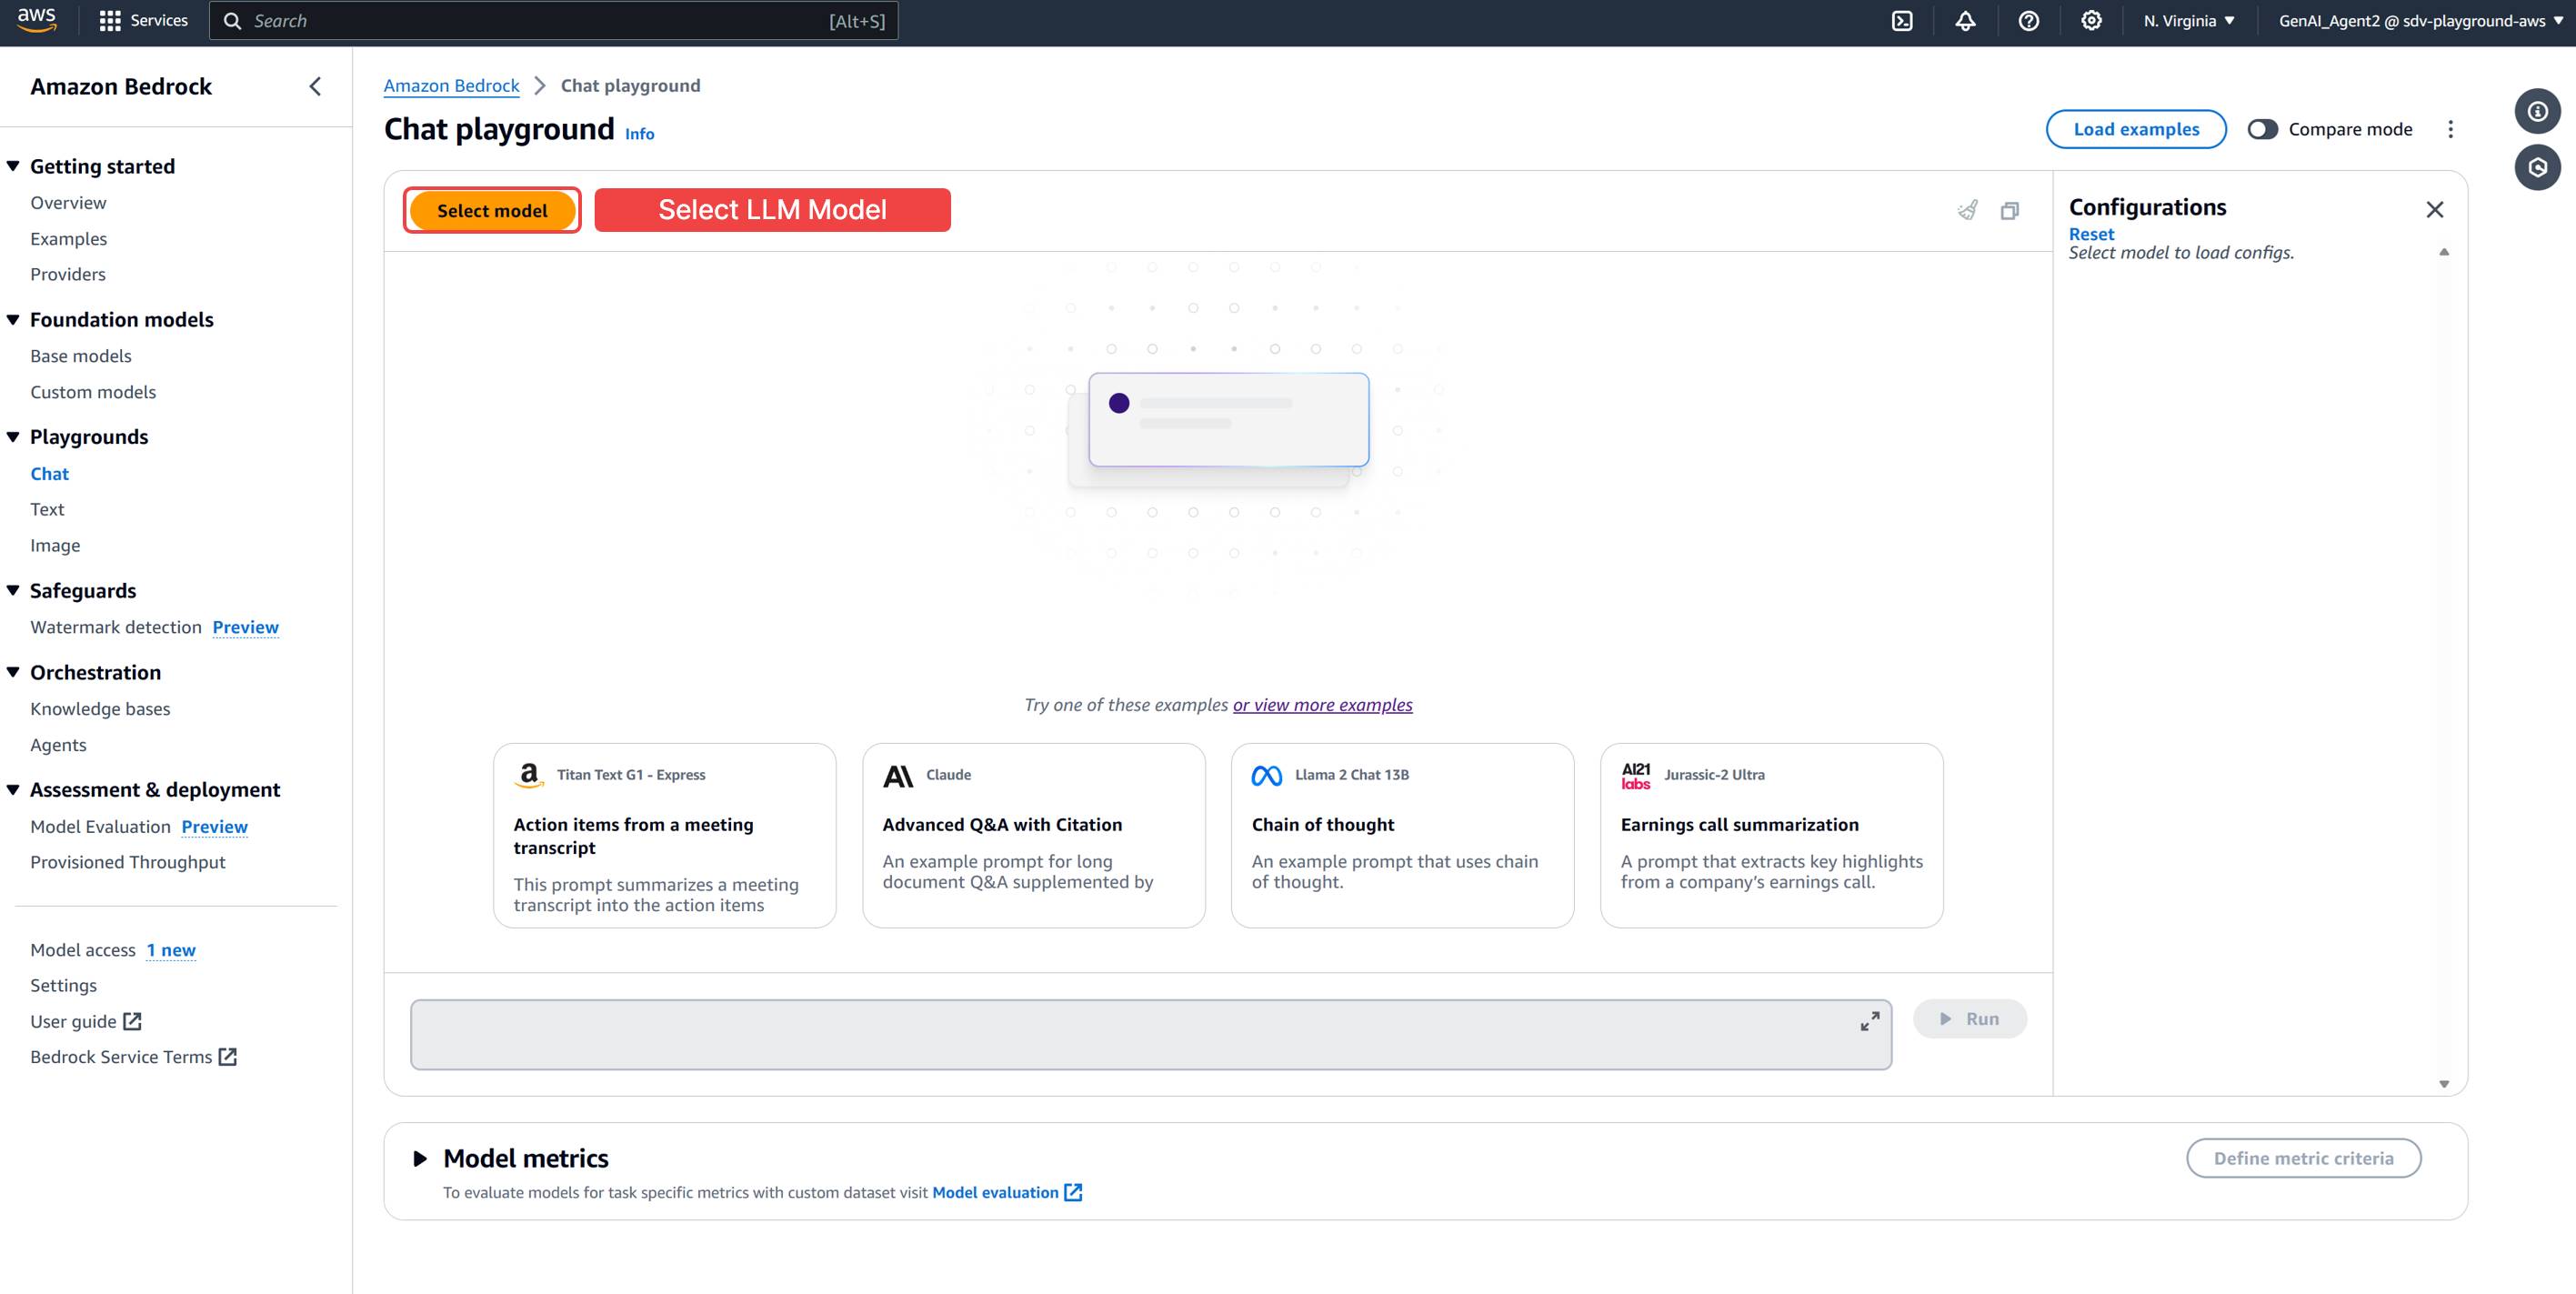Open the notifications bell
Image resolution: width=2576 pixels, height=1294 pixels.
point(1965,21)
